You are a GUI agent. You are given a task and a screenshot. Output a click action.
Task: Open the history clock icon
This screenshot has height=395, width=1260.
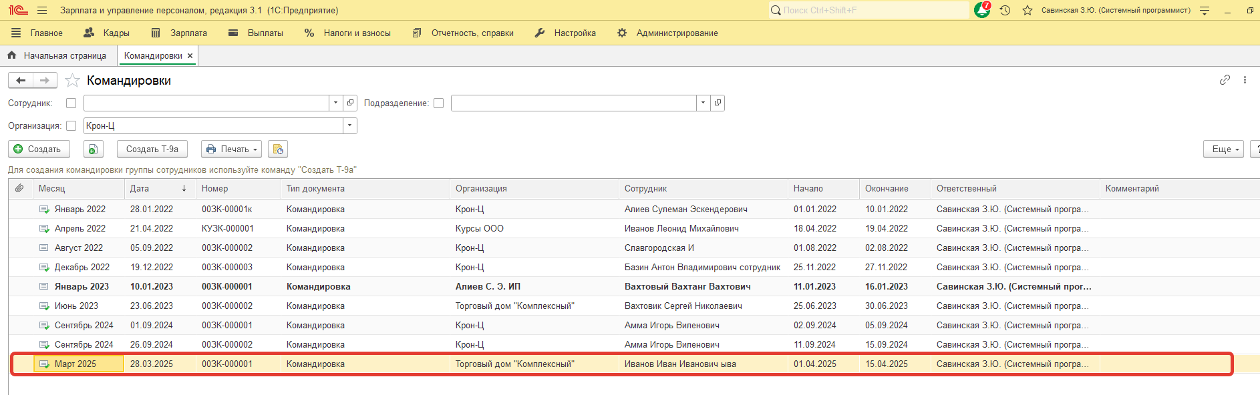[1005, 10]
